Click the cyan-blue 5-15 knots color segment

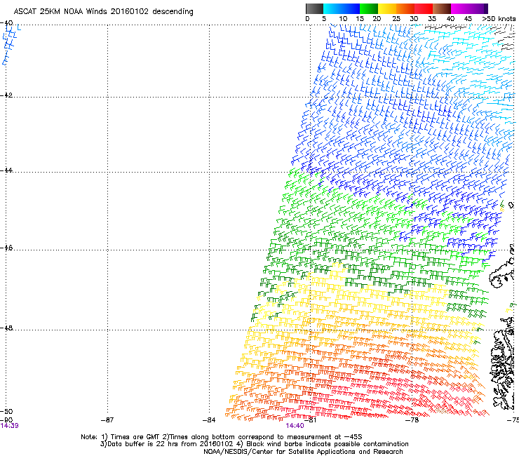coord(342,8)
